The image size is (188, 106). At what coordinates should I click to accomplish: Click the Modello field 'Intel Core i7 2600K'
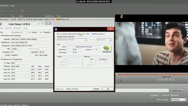pos(30,39)
